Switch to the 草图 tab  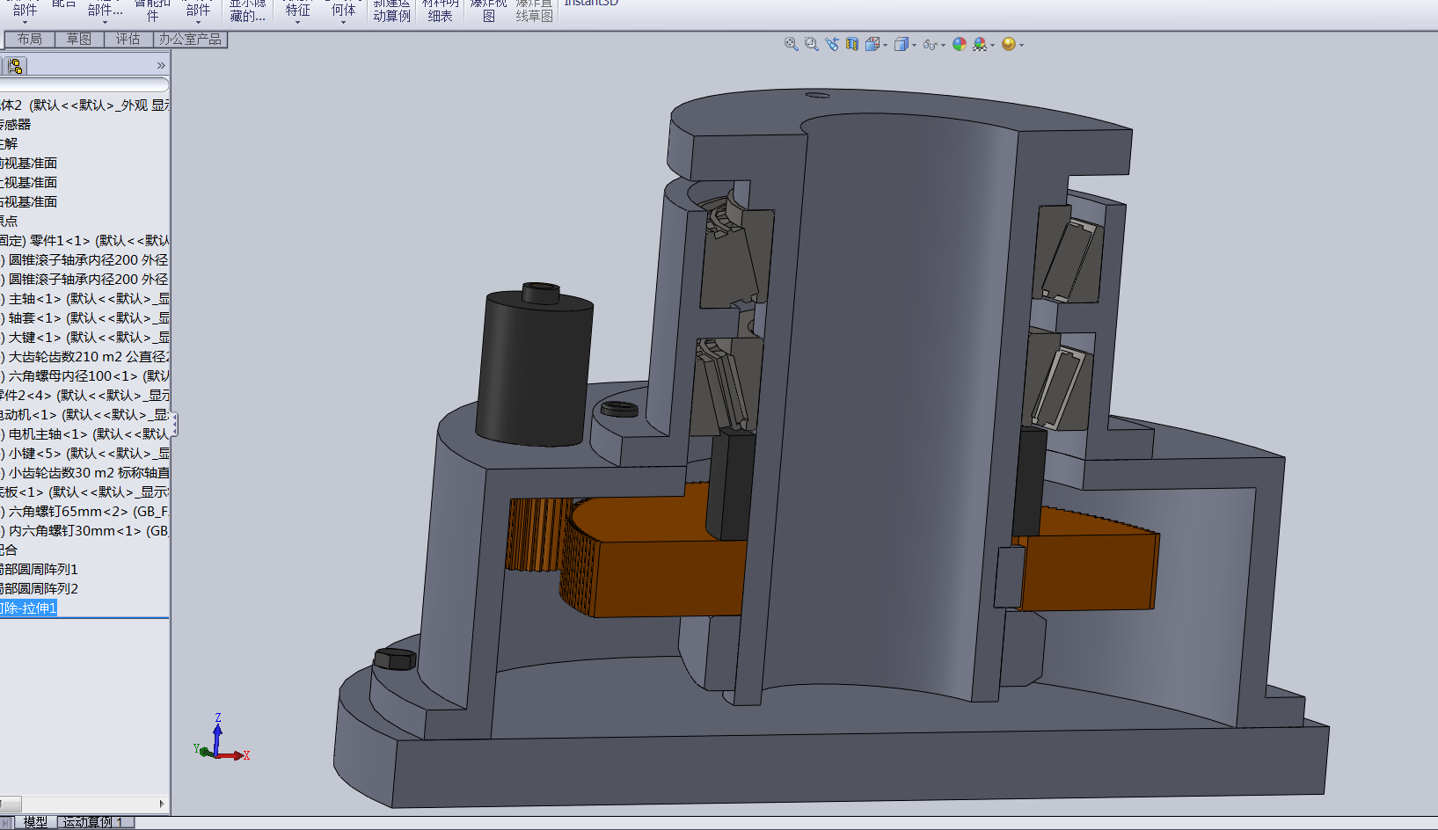tap(79, 39)
